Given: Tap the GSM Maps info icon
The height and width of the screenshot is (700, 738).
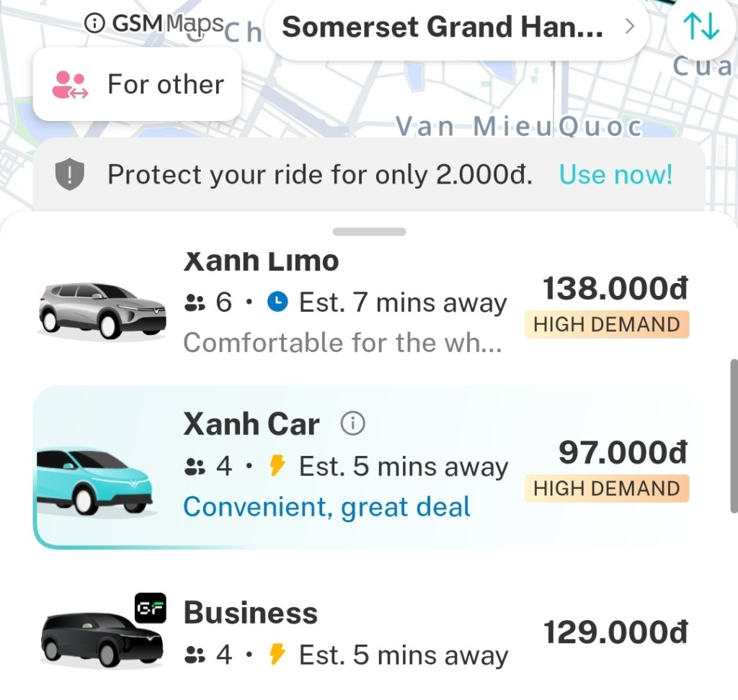Looking at the screenshot, I should [x=94, y=24].
